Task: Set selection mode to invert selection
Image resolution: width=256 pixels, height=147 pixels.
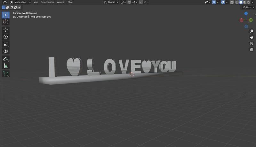Action: [x=15, y=7]
